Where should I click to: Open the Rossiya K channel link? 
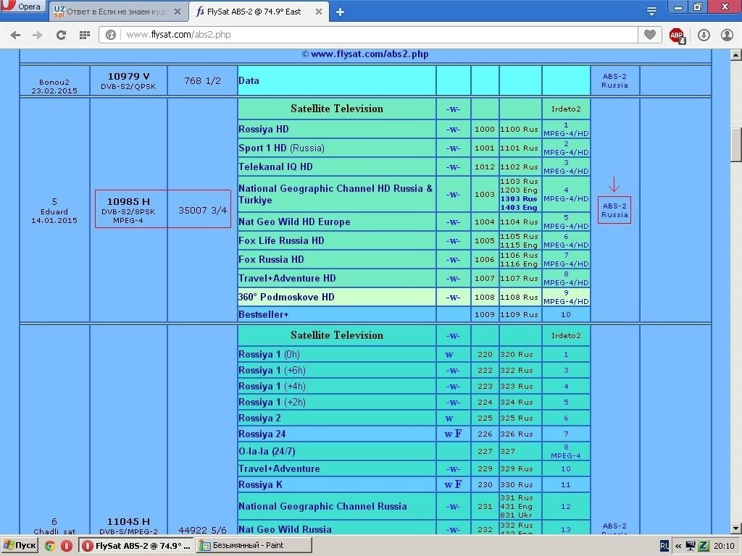[260, 484]
